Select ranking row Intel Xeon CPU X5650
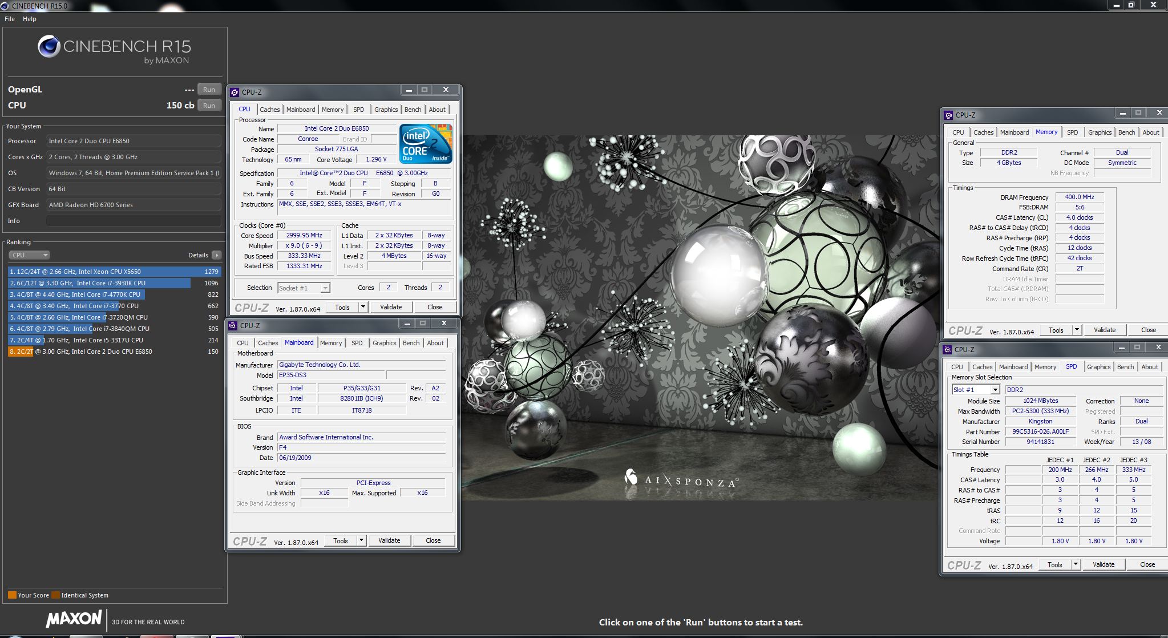1168x638 pixels. click(x=114, y=272)
